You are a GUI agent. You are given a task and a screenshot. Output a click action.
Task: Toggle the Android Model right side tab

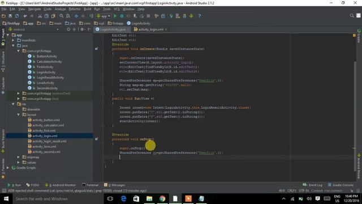359,167
